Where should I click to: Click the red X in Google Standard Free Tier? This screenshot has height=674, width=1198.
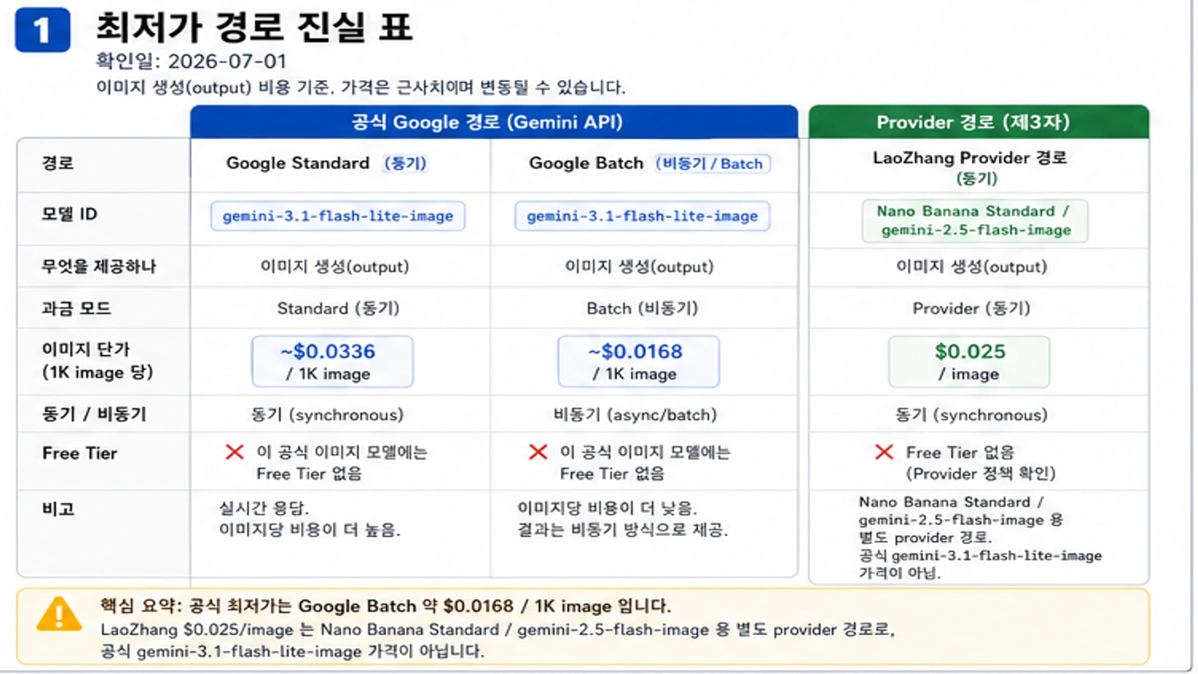[235, 452]
